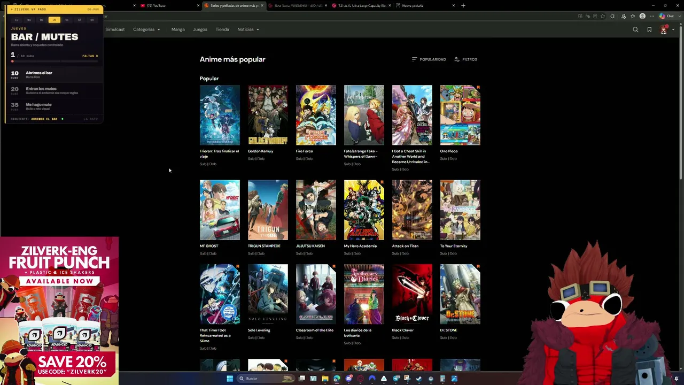Click the 'Abrimos el bar' goal row
684x385 pixels.
pos(55,74)
